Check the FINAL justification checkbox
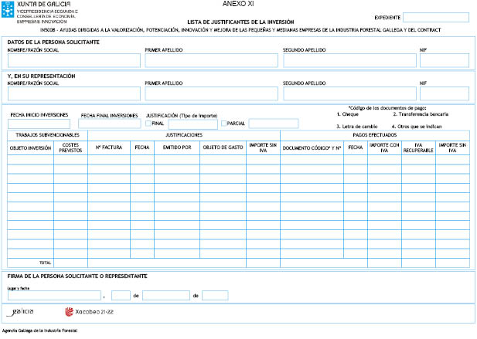Screen dimensions: 477x339 coord(148,124)
